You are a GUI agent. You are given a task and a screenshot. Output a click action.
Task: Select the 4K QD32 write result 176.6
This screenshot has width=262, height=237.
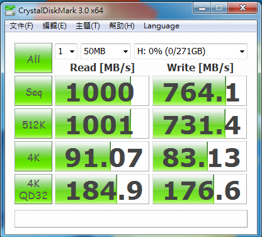pos(200,189)
